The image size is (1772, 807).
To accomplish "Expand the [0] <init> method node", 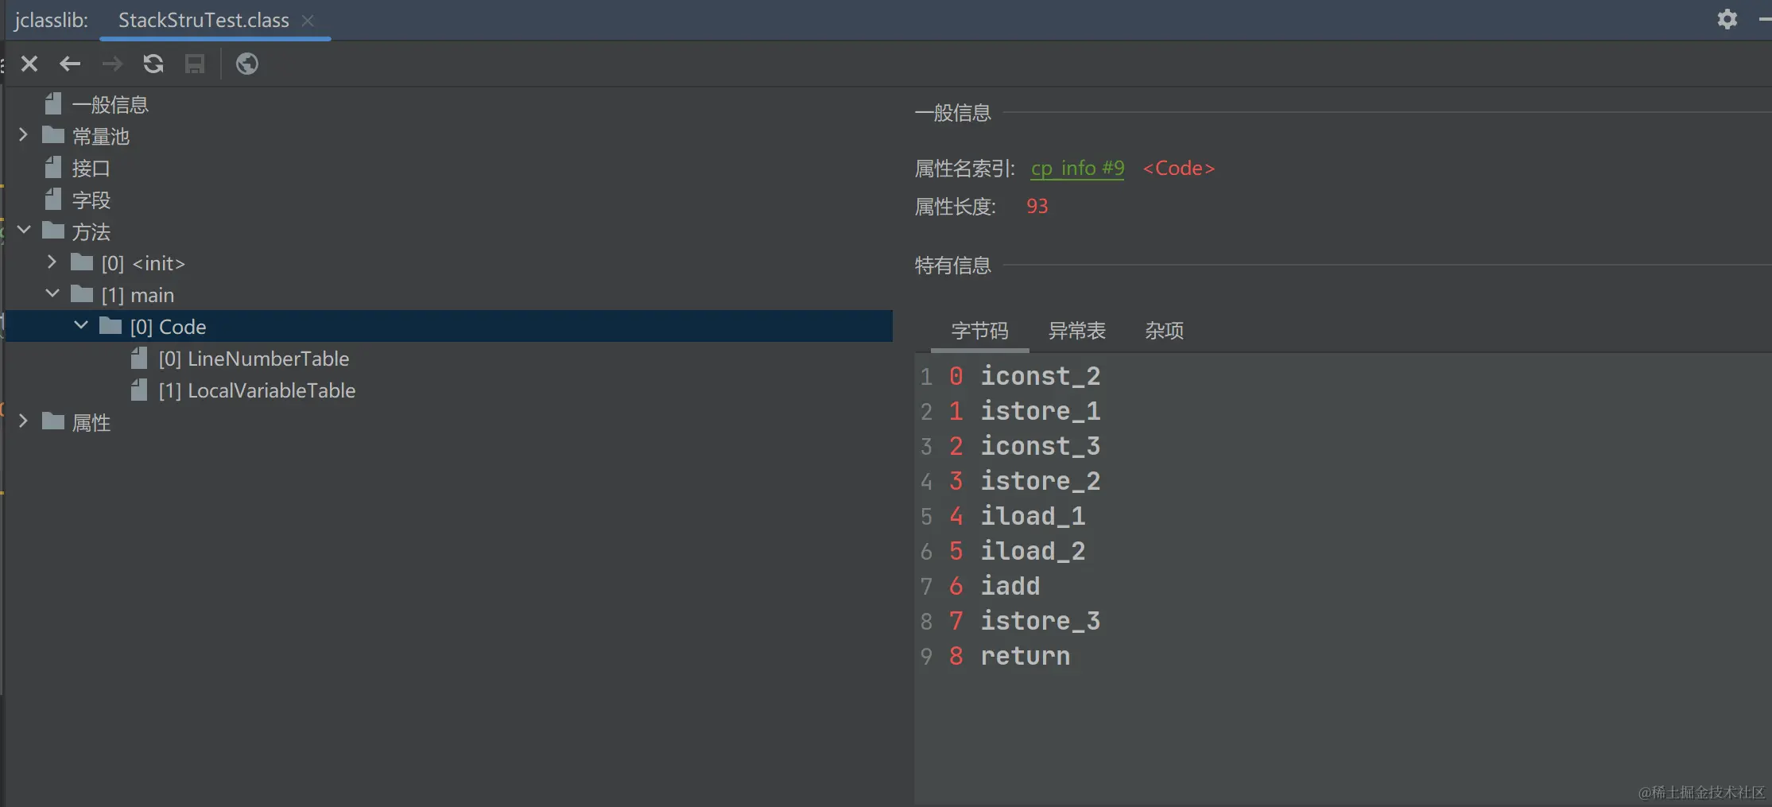I will point(52,262).
